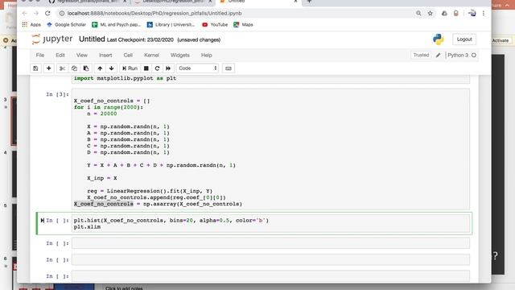Switch to the Untitled browser tab
Viewport: 515px width, 290px height.
coord(257,2)
